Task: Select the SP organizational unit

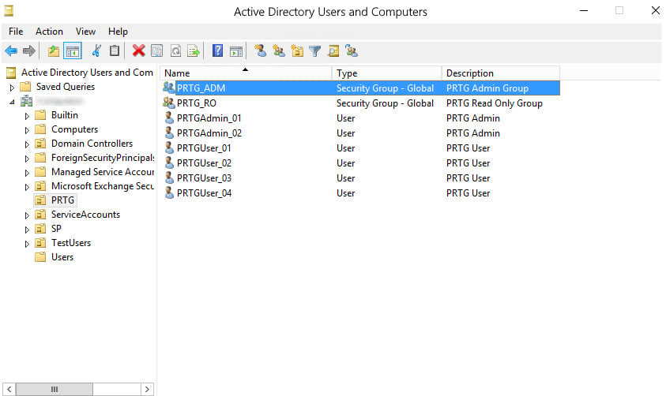Action: coord(56,229)
